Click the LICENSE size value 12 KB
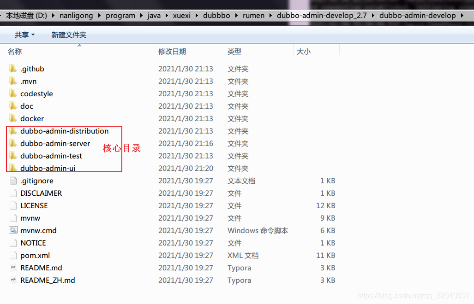This screenshot has height=304, width=474. (325, 206)
